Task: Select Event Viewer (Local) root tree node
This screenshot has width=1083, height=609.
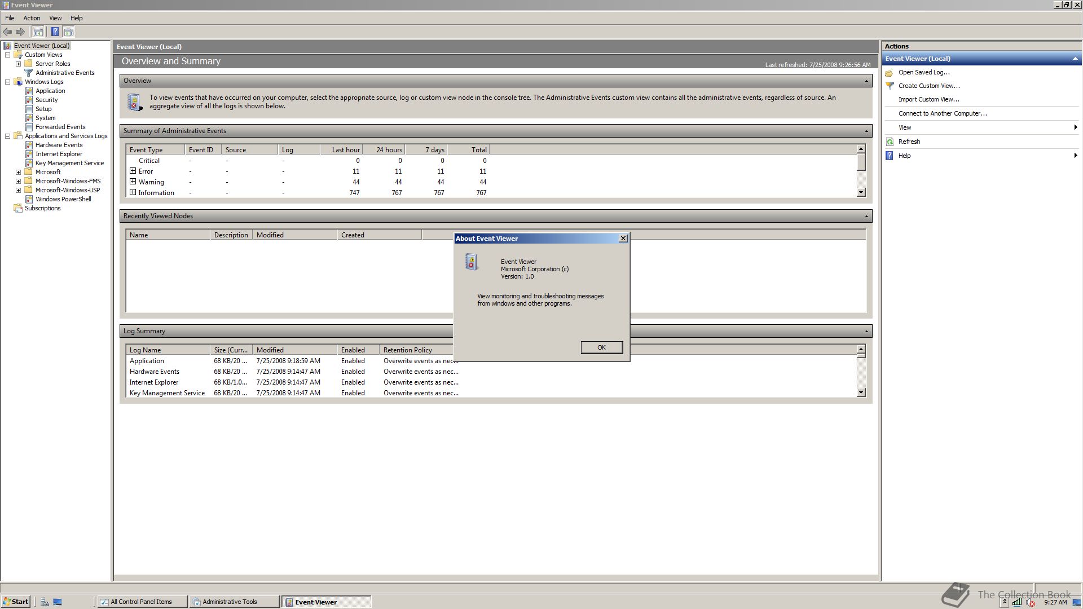Action: tap(42, 46)
